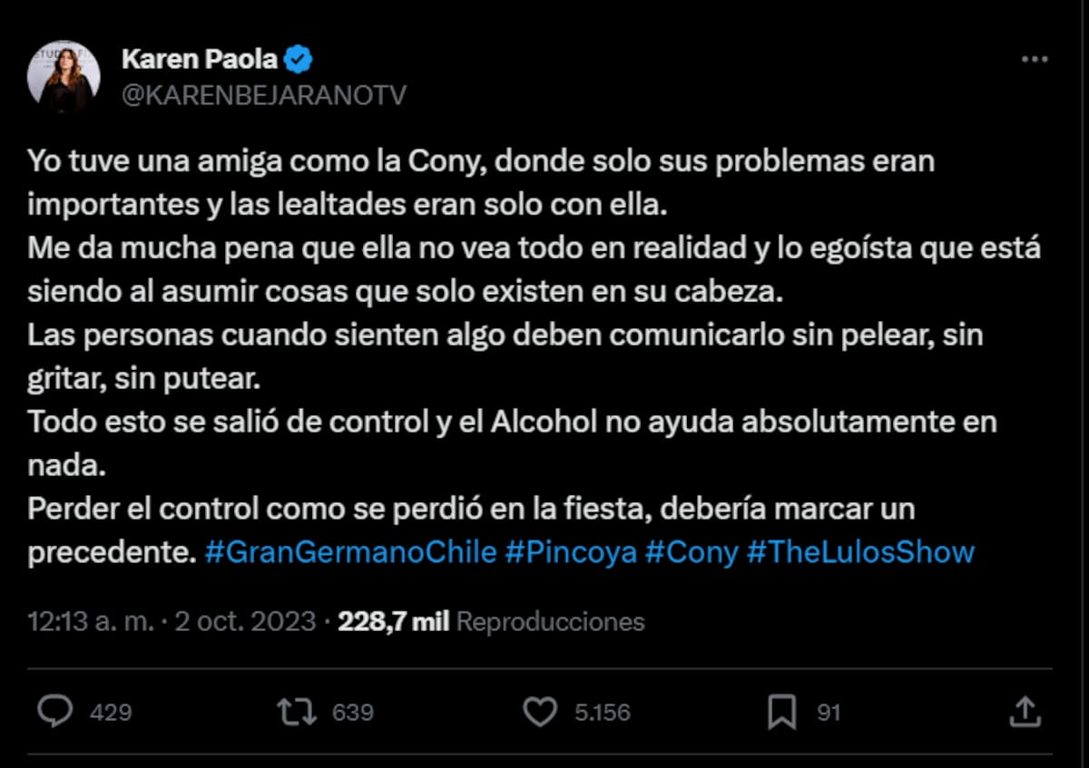This screenshot has width=1089, height=768.
Task: Open Karen Paola's profile picture
Action: (x=64, y=76)
